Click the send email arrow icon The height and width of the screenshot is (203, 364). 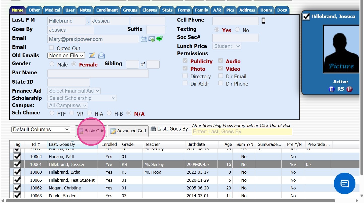point(152,39)
